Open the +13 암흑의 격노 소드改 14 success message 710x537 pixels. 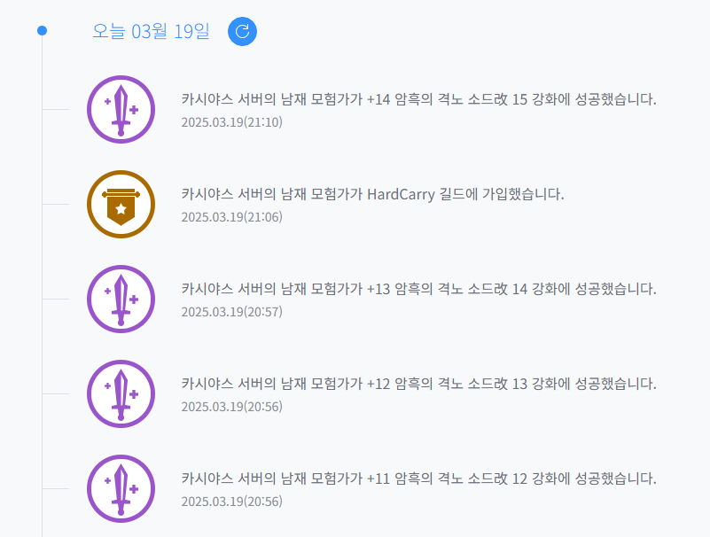(419, 289)
